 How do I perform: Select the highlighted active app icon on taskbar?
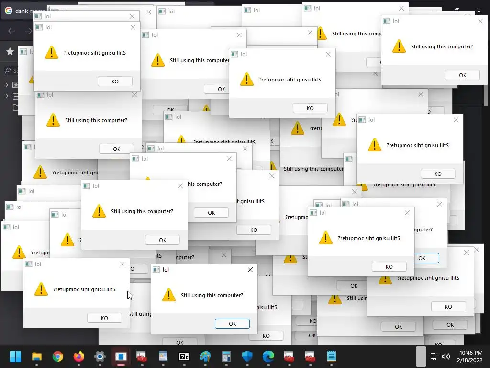[x=121, y=356]
